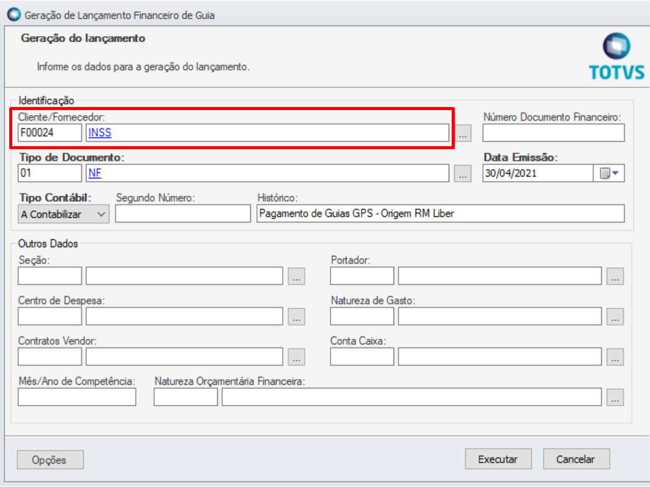Click the Executar button
This screenshot has width=650, height=488.
[498, 459]
